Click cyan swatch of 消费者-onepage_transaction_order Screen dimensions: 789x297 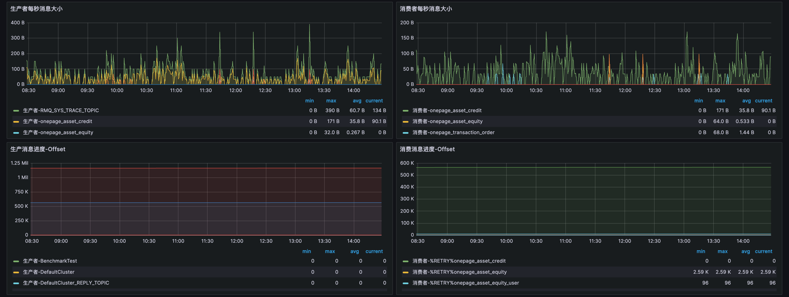point(406,133)
